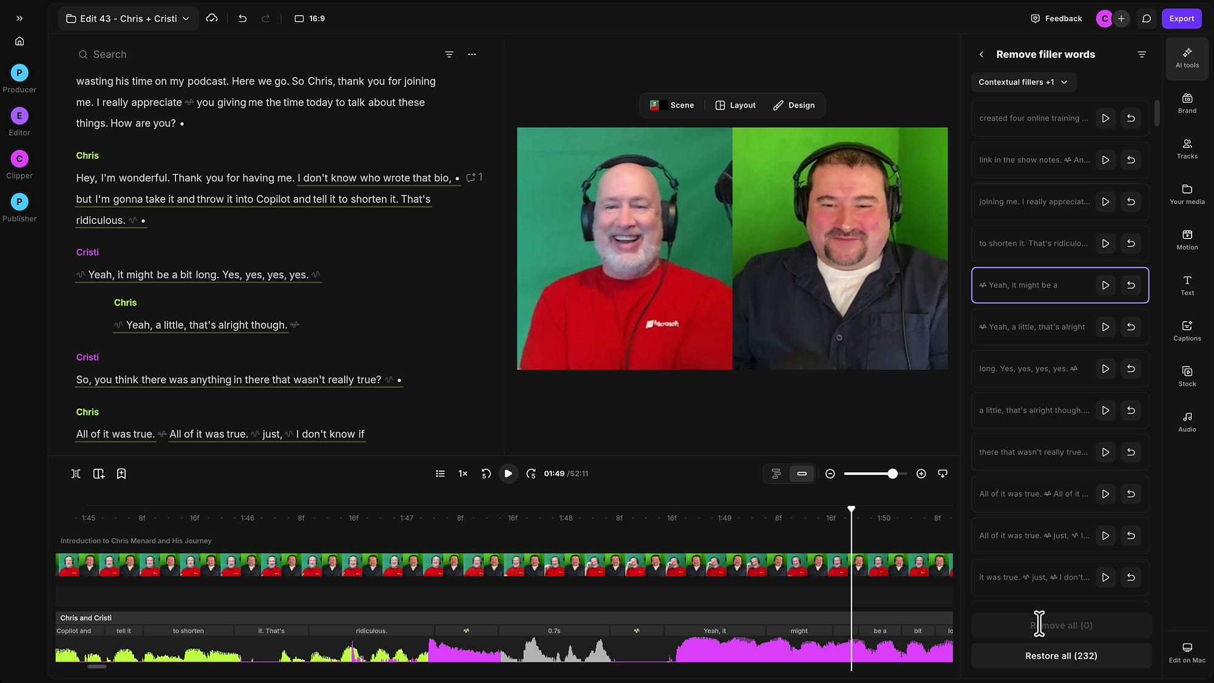1214x683 pixels.
Task: Click the transcript Search field
Action: pyautogui.click(x=255, y=54)
